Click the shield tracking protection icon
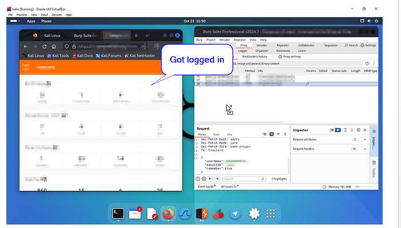401x228 pixels. click(x=67, y=46)
